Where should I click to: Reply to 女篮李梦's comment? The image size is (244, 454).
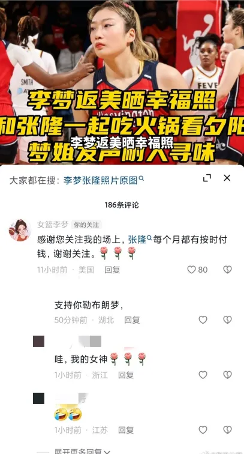[x=112, y=270]
